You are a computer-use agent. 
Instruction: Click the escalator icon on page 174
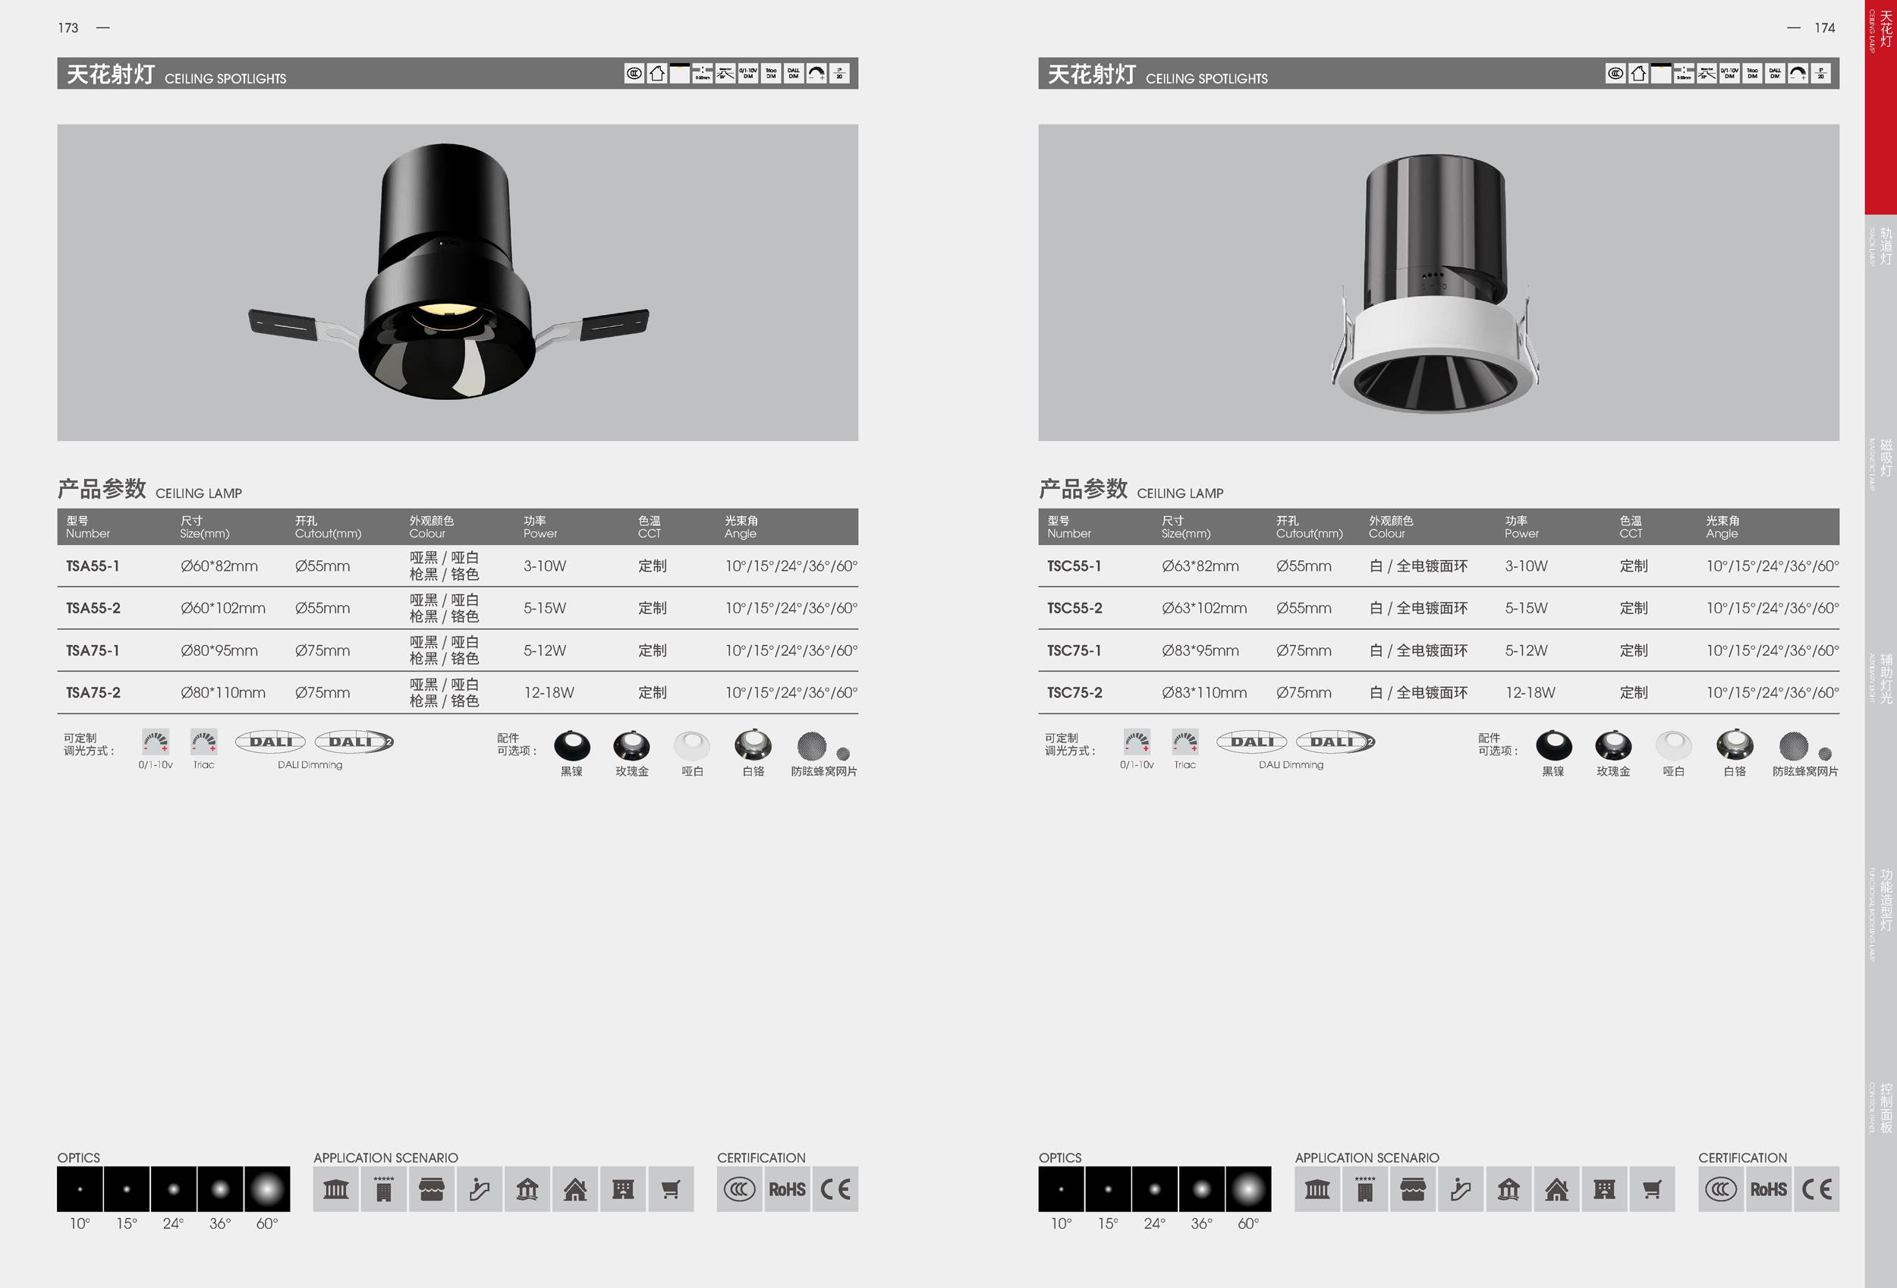tap(1460, 1189)
